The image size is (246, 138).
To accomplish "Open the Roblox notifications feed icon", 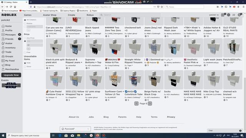I will tap(223, 15).
